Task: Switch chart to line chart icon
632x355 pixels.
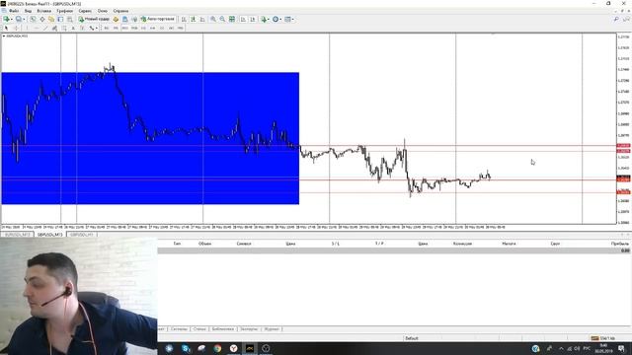Action: (202, 19)
